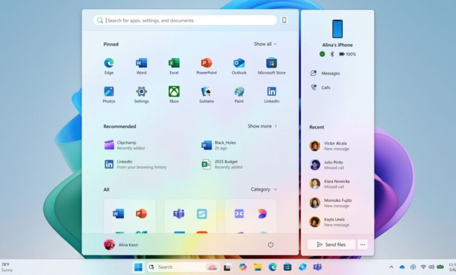456x275 pixels.
Task: Open the blue app icon in third group
Action: (x=239, y=214)
